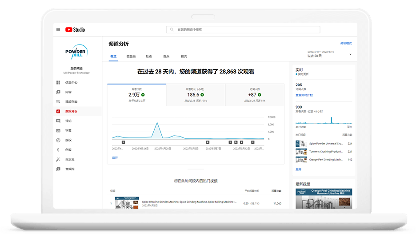Screen dimensions: 416x242
Task: Click the YouTube Studio logo
Action: 75,30
